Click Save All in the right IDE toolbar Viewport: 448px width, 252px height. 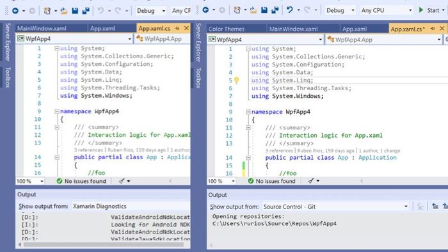(275, 10)
